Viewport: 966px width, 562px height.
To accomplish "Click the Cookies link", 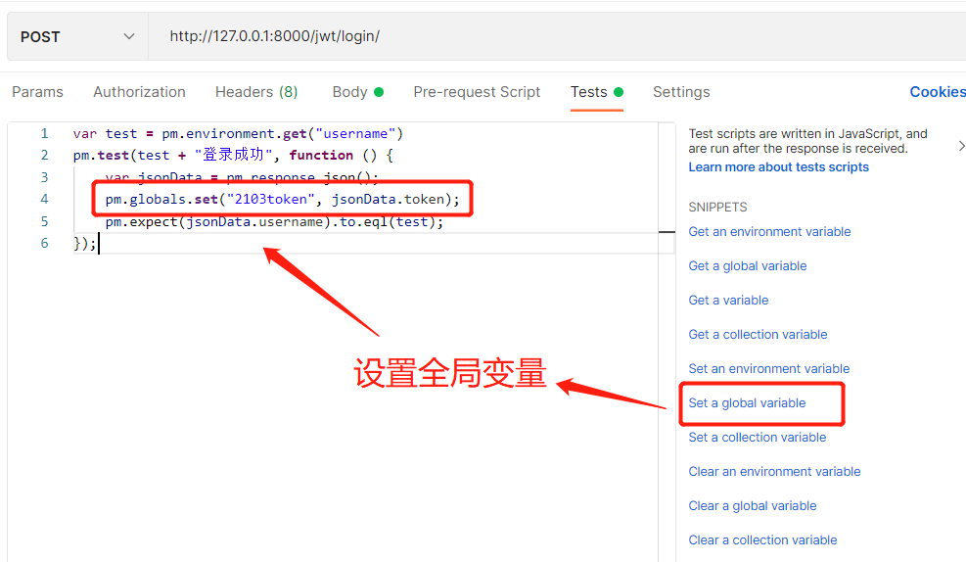I will click(x=938, y=92).
